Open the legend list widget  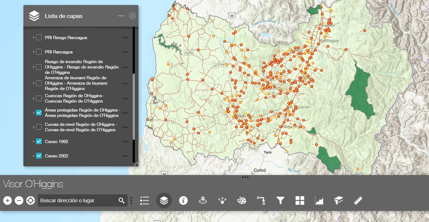pos(145,200)
